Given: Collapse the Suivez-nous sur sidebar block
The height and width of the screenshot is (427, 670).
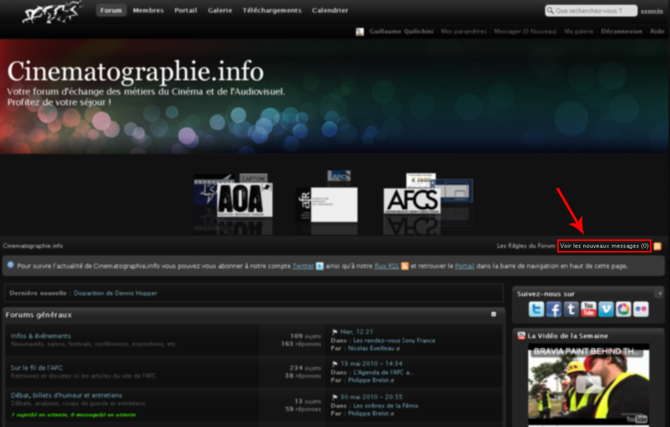Looking at the screenshot, I should pos(659,293).
